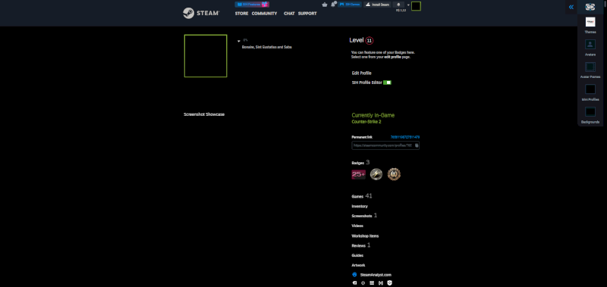Image resolution: width=607 pixels, height=287 pixels.
Task: Click the Steam logo in header
Action: click(201, 13)
